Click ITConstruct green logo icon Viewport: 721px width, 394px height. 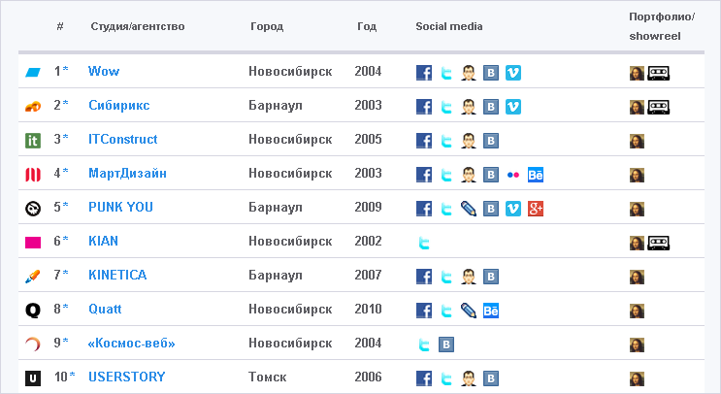pos(33,140)
